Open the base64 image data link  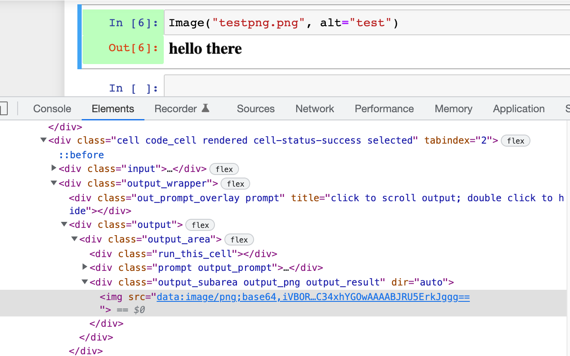point(312,297)
